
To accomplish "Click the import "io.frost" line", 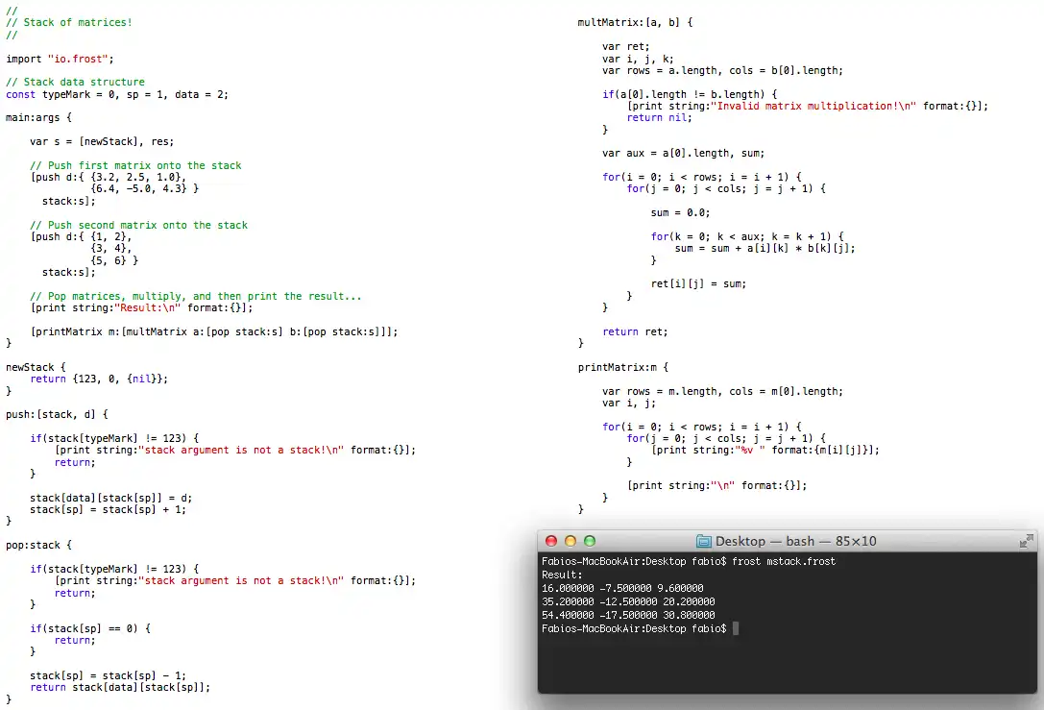I will pyautogui.click(x=60, y=59).
